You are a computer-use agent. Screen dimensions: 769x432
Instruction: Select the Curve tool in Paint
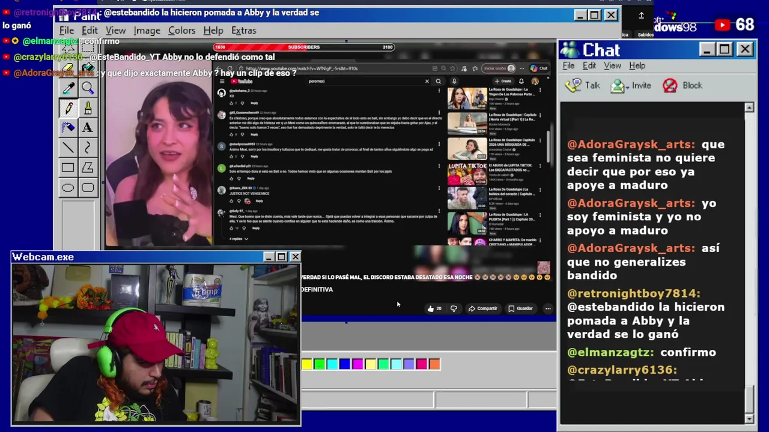coord(88,148)
